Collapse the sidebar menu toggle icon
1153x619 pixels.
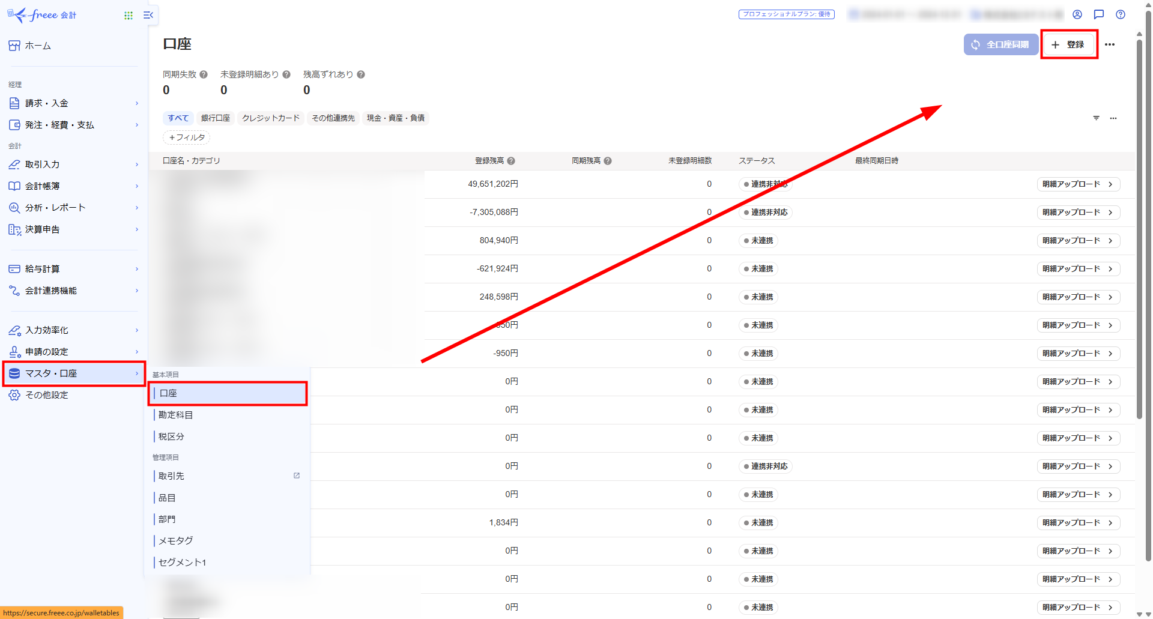coord(148,15)
